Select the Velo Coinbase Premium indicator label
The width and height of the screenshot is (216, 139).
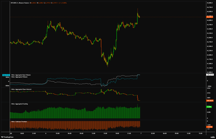coord(19,122)
